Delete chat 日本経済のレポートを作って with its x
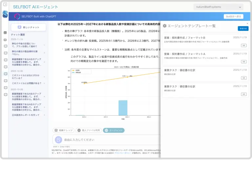 pos(44,115)
